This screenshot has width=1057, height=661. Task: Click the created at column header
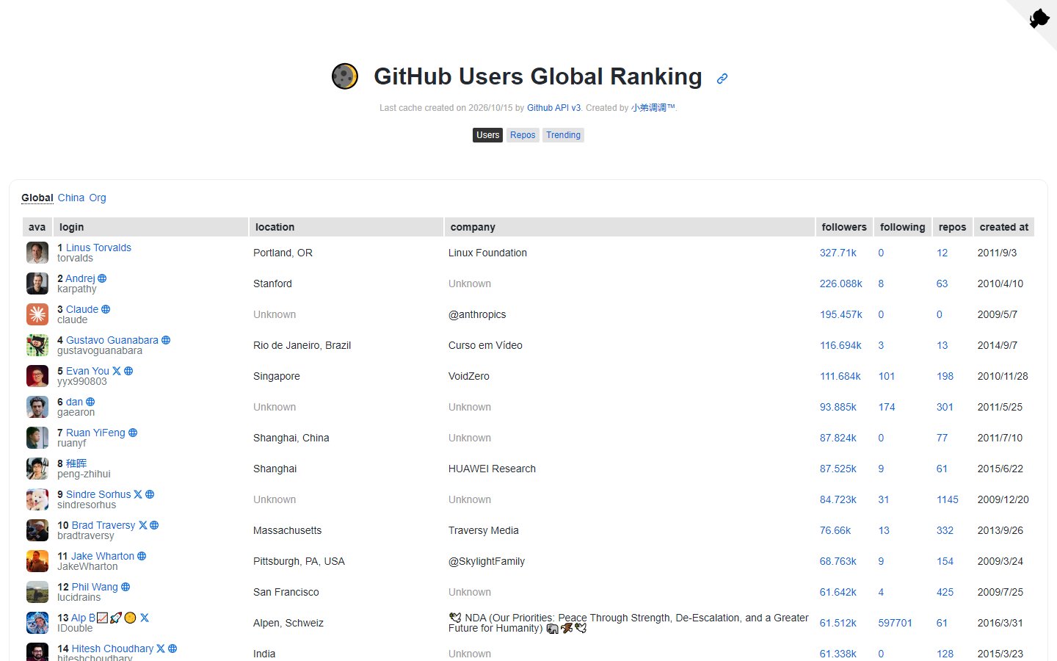[x=1004, y=227]
